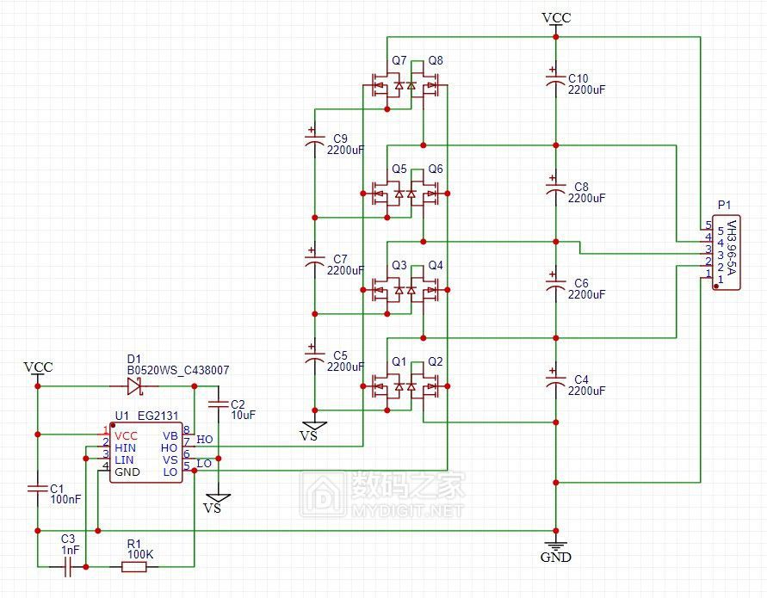Viewport: 767px width, 598px height.
Task: Select the C2 10uF capacitor symbol
Action: pyautogui.click(x=219, y=404)
